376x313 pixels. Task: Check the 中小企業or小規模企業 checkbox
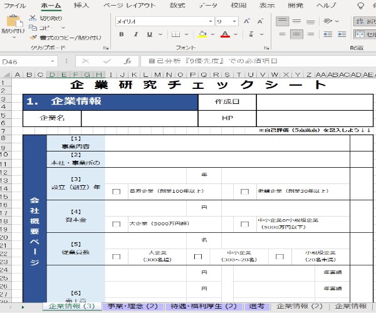tap(244, 224)
